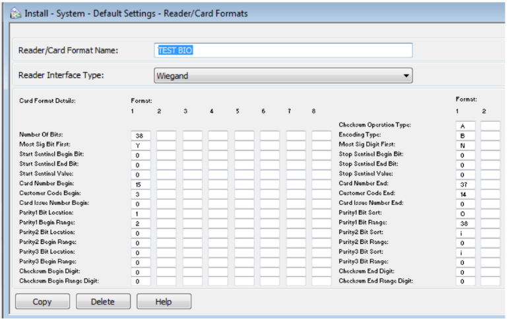
Task: Select Parity1 Bit Range field showing 38
Action: [464, 223]
